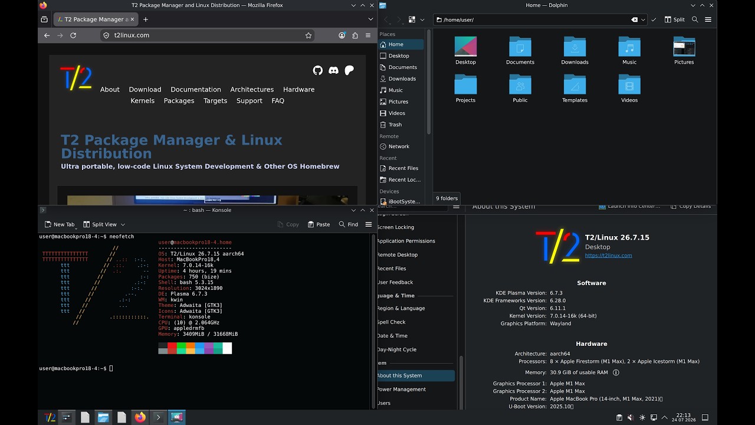Viewport: 755px width, 425px height.
Task: Open the System Settings sidebar hamburger menu
Action: point(456,207)
